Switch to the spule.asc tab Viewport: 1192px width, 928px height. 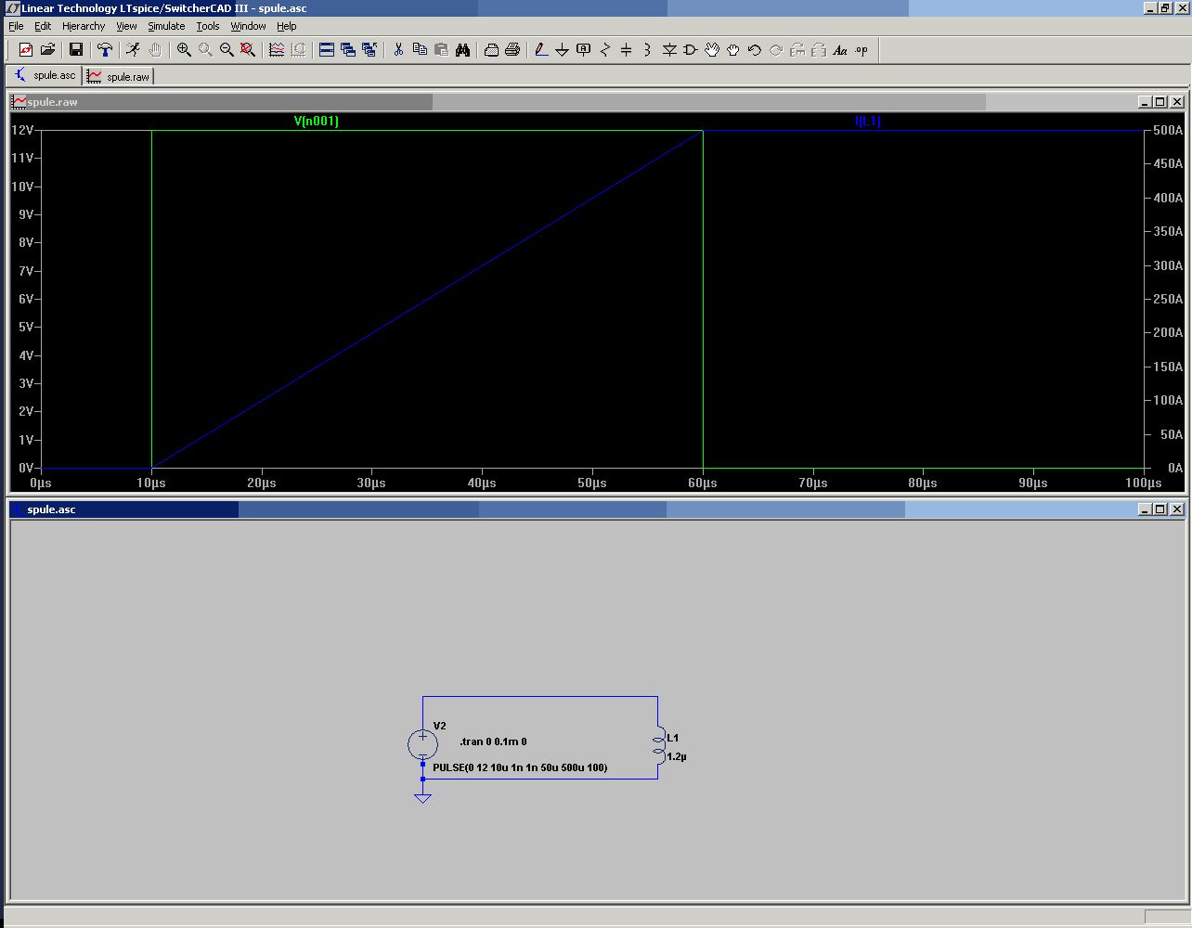click(45, 76)
